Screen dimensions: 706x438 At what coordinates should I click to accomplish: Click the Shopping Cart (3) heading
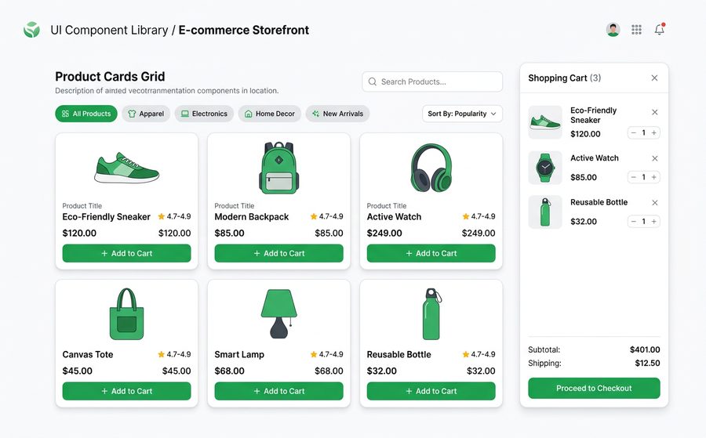[565, 78]
